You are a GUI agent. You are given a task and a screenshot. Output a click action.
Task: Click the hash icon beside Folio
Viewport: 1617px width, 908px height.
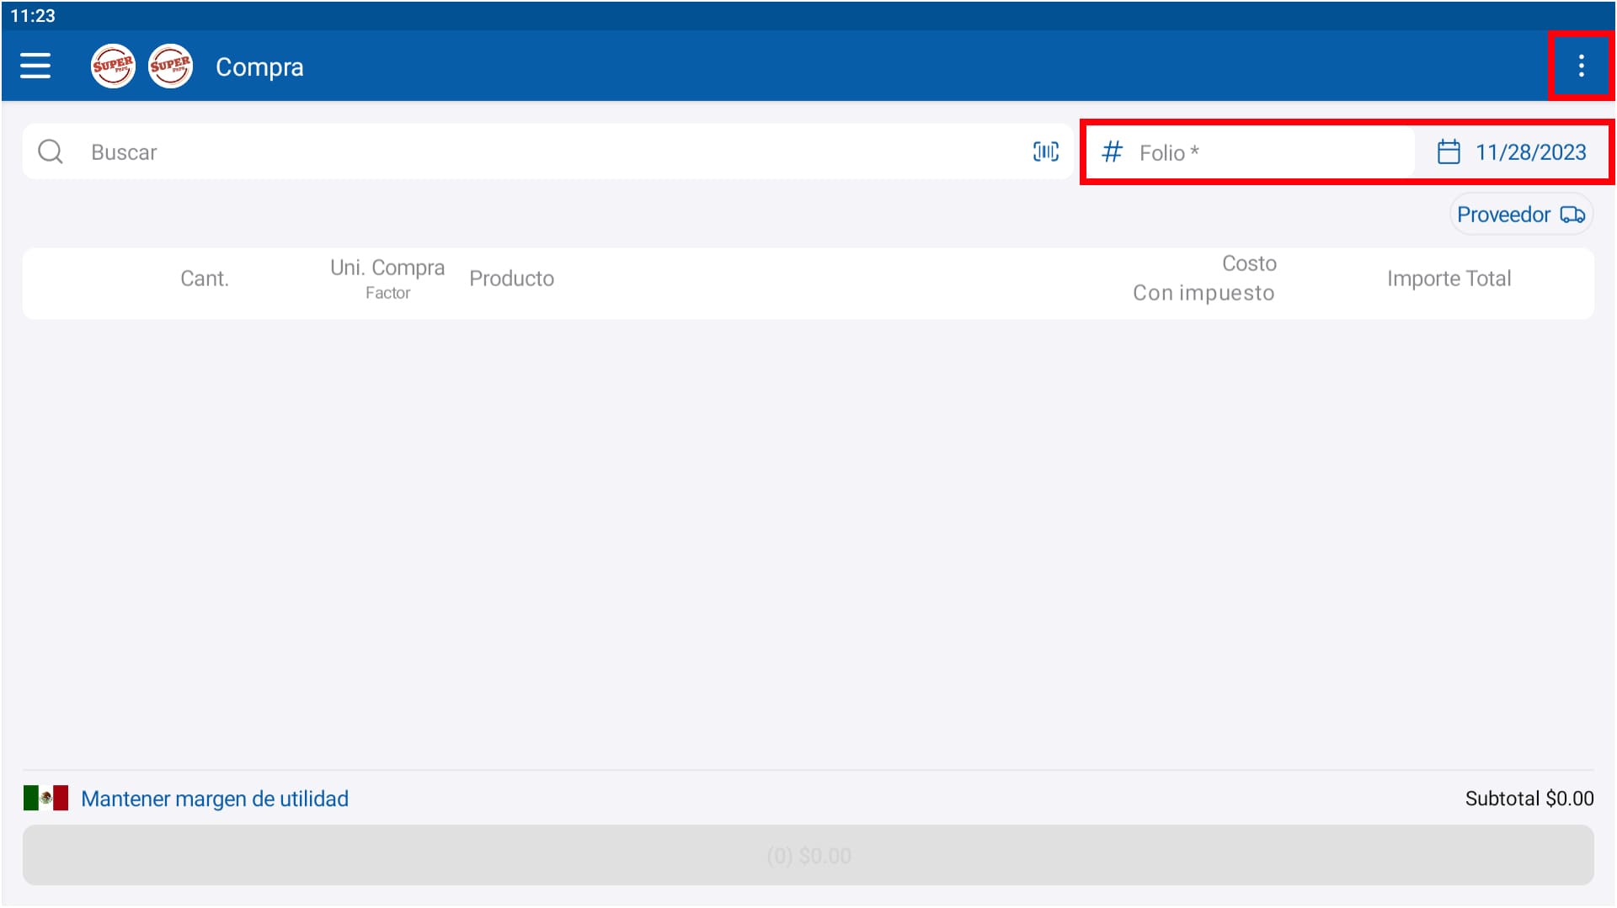pos(1112,152)
